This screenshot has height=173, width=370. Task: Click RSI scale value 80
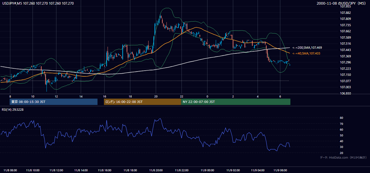coord(341,118)
